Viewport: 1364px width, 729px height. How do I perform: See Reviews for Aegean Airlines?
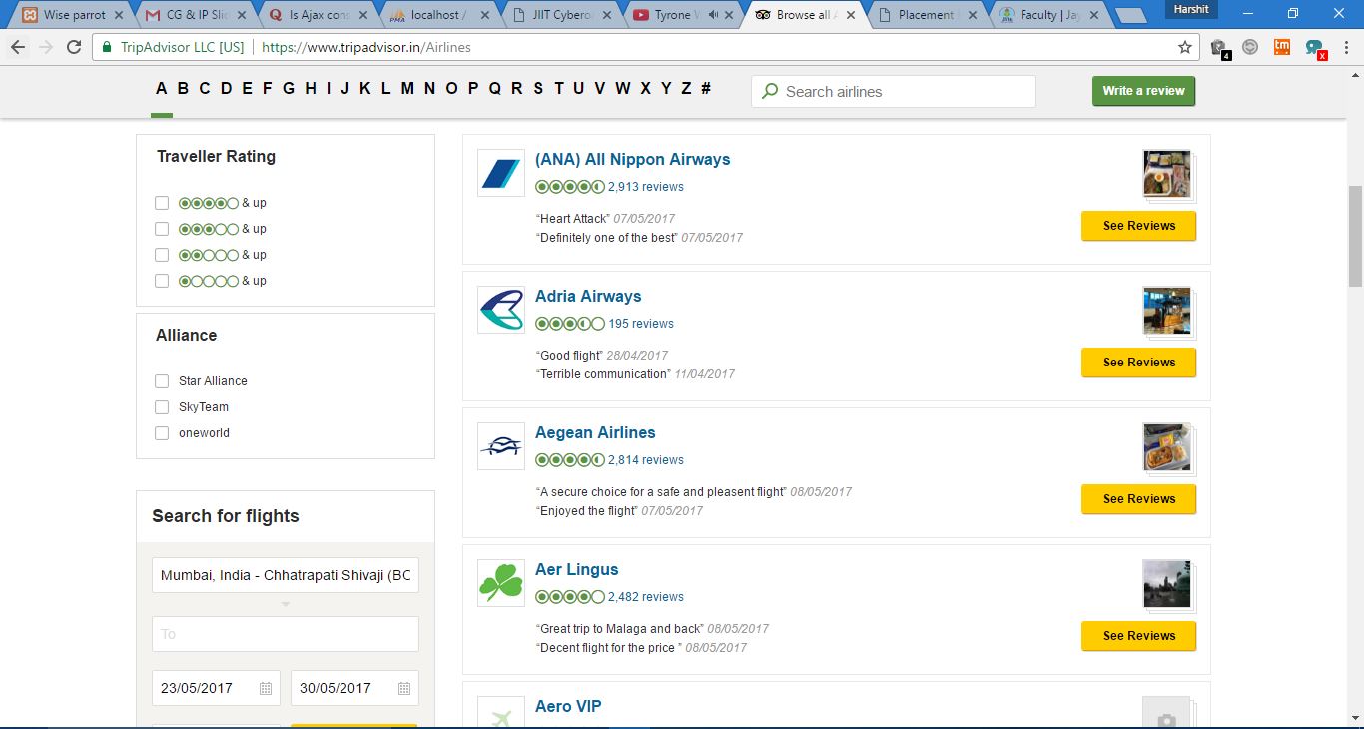[x=1138, y=499]
